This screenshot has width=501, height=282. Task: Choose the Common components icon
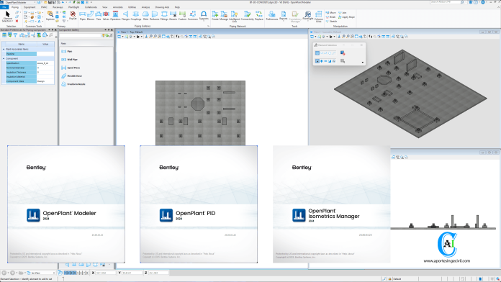pos(193,15)
